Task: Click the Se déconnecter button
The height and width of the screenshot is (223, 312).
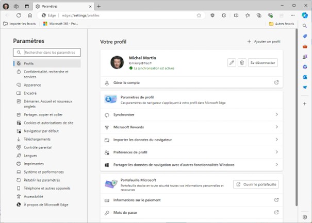Action: click(263, 62)
